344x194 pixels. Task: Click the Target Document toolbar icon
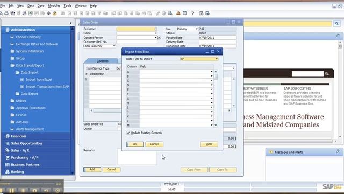tap(119, 13)
